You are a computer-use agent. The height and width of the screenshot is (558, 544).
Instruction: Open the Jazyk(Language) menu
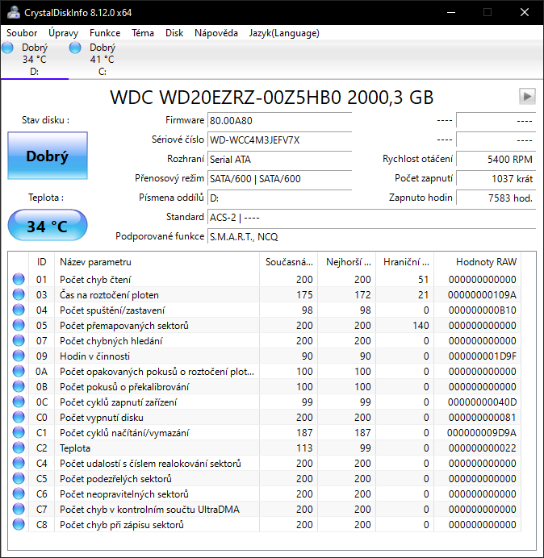(284, 33)
